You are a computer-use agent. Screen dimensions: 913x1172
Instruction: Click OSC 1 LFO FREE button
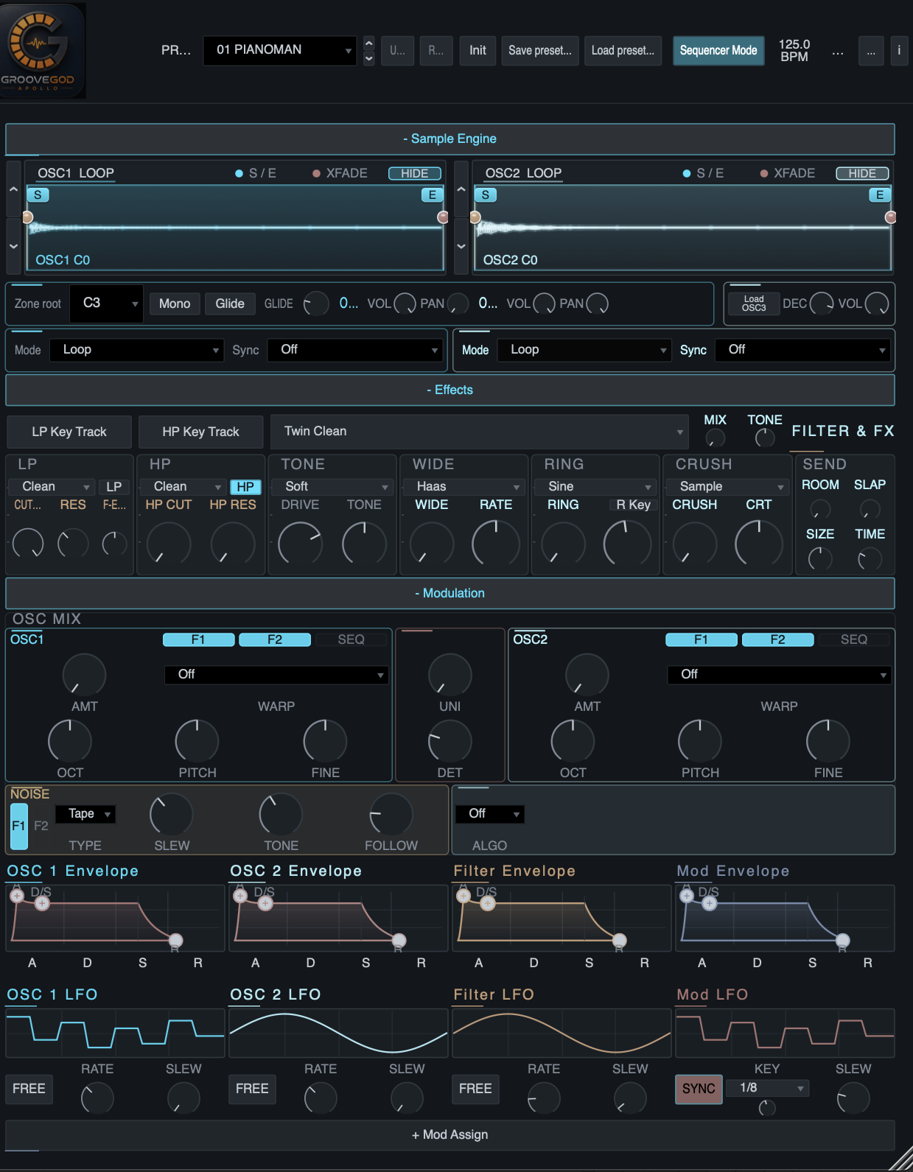(x=29, y=1089)
